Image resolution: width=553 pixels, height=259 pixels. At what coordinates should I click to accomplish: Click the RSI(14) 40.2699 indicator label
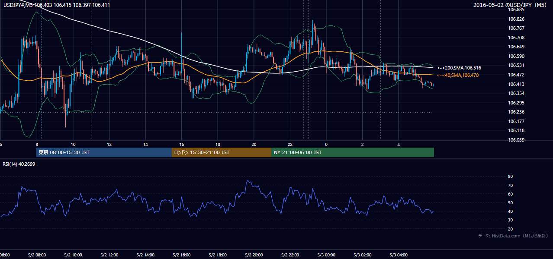tap(19, 164)
